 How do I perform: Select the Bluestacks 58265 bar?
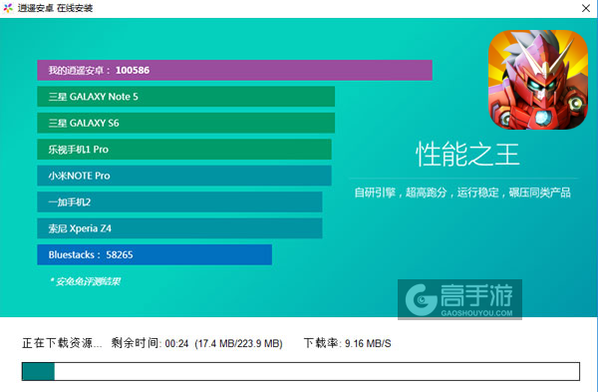click(x=154, y=254)
